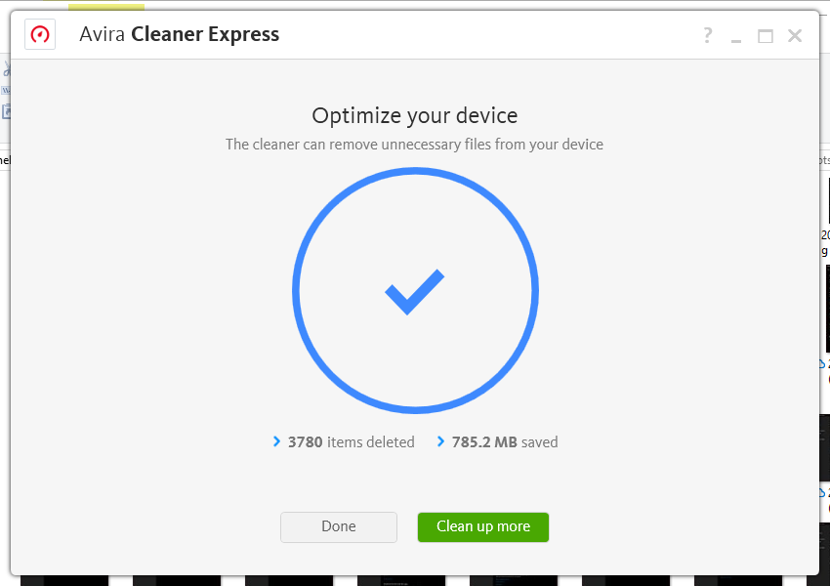
Task: Click the empty title bar area
Action: coord(488,35)
